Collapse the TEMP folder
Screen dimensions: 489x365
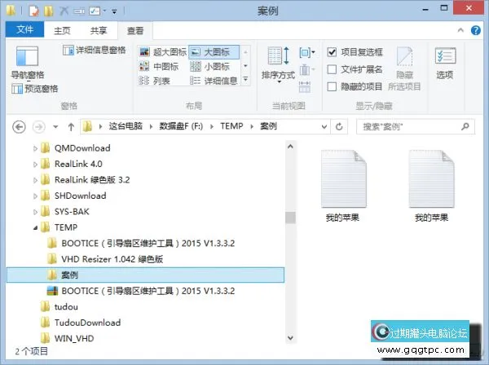click(35, 228)
